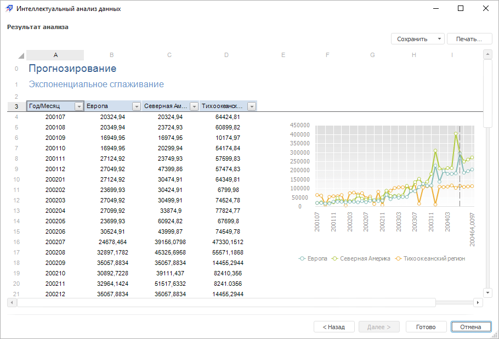Screen dimensions: 499x339
Task: Expand the Сохранить button dropdown arrow
Action: 439,39
